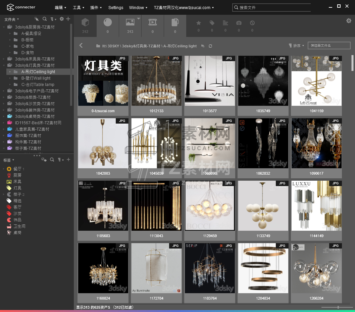This screenshot has width=355, height=312.
Task: Click the 3dsky&灯具类-TZ素材 path segment
Action: (141, 46)
